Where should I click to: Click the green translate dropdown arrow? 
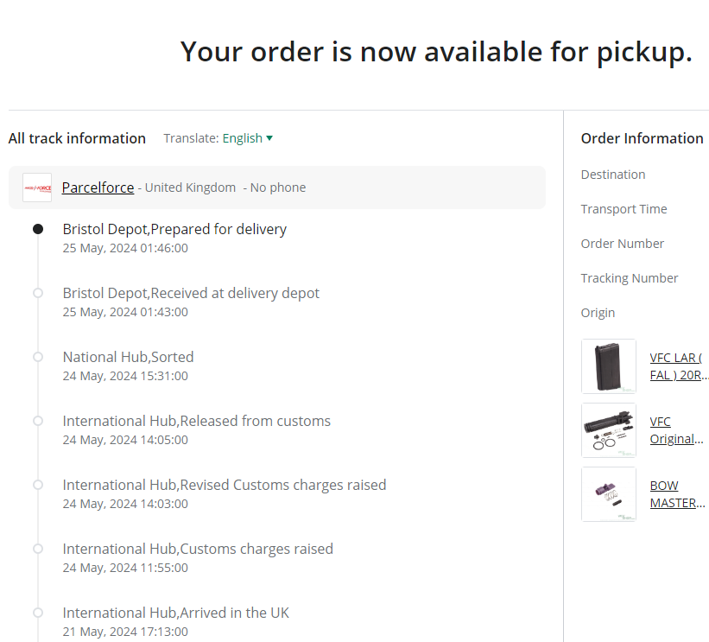269,138
